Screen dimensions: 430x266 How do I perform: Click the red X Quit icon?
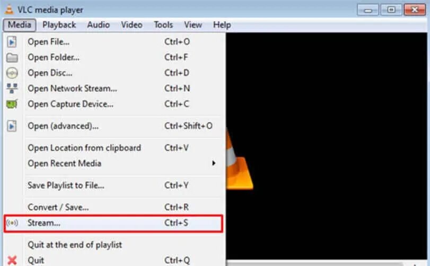point(12,260)
